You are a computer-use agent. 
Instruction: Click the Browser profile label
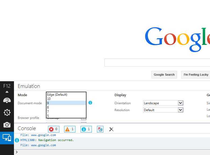point(28,118)
